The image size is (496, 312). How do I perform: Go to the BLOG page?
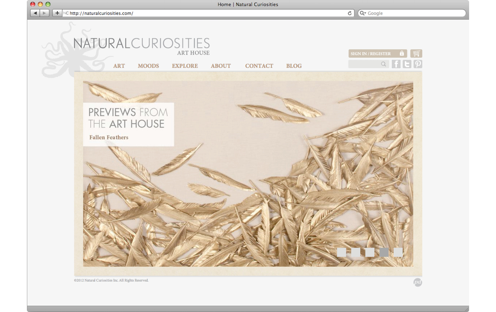(294, 66)
